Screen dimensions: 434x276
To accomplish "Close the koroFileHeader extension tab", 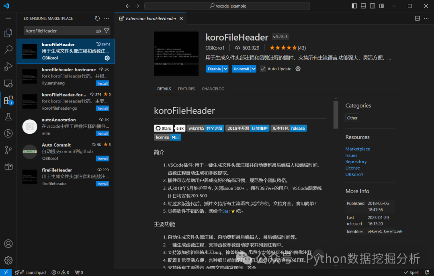I will coord(181,18).
